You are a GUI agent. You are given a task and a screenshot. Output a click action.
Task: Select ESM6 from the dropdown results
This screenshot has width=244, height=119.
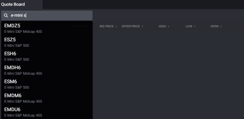tap(47, 84)
